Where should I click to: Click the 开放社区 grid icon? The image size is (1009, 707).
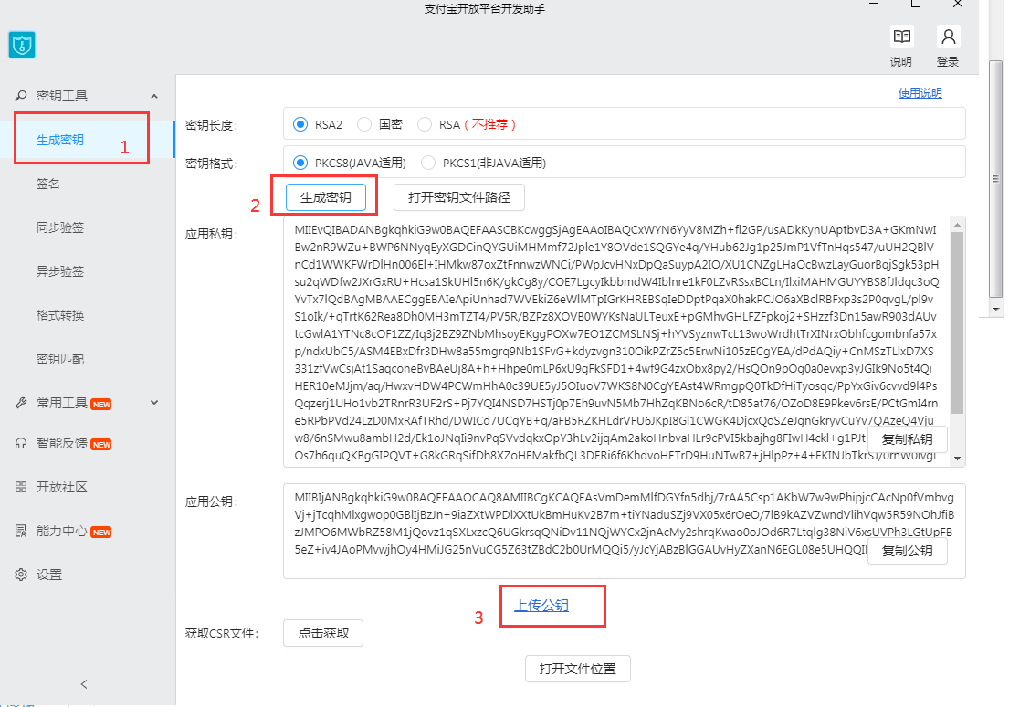(21, 487)
